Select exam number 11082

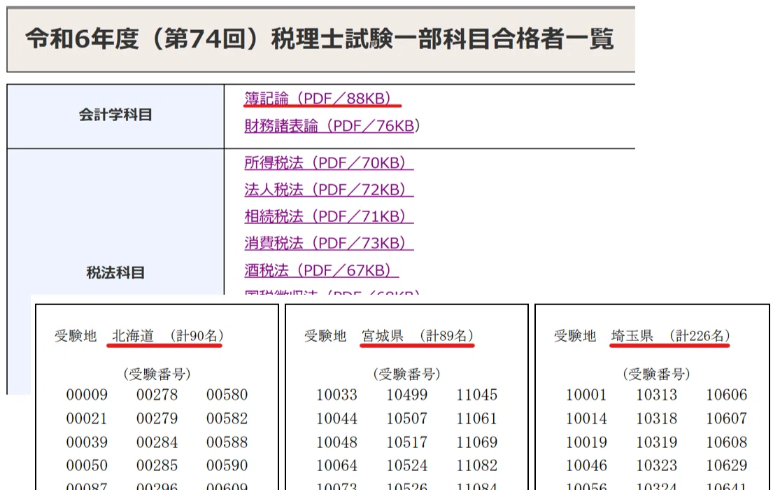coord(476,465)
